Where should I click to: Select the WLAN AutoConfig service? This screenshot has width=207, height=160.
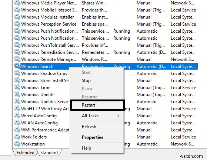[39, 123]
